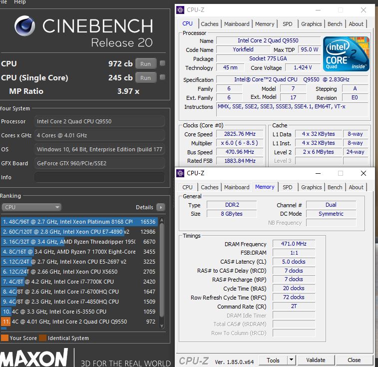Click the Close button in CPU-Z
Screen dimensions: 378x367
[354, 360]
